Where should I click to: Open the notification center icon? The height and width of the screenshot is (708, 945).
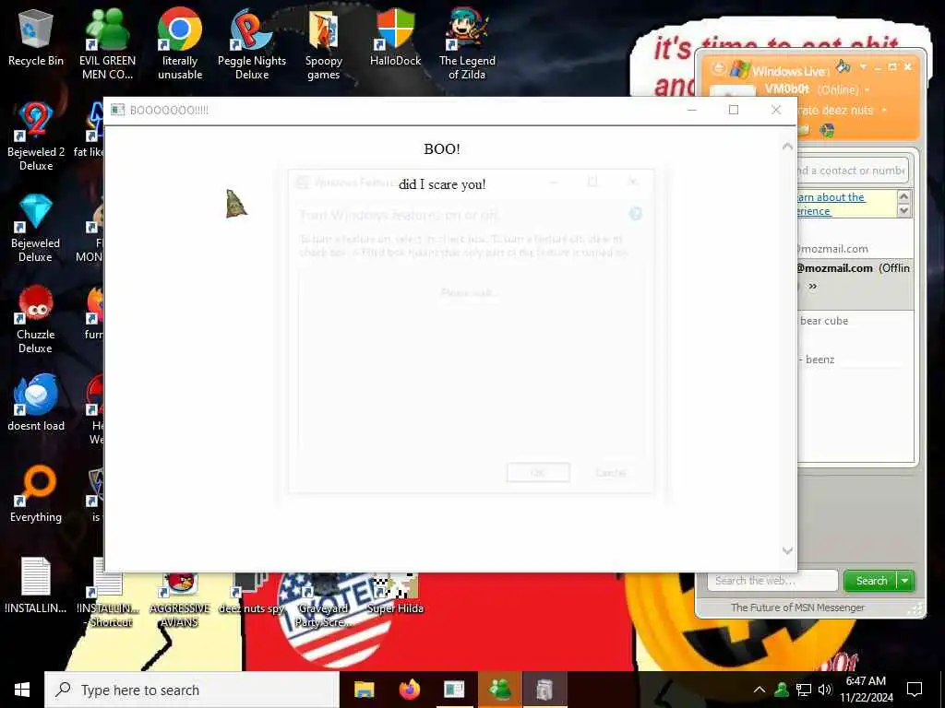click(915, 690)
